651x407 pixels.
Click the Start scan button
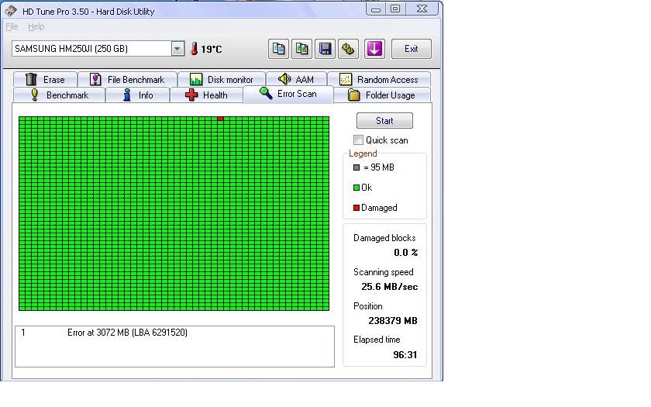(384, 120)
